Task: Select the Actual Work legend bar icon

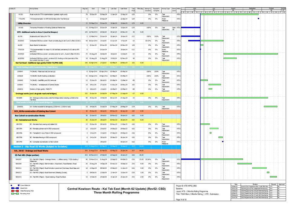Action: point(15,188)
